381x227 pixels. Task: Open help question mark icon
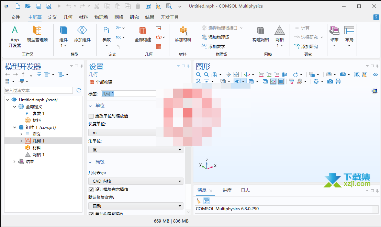click(x=376, y=17)
